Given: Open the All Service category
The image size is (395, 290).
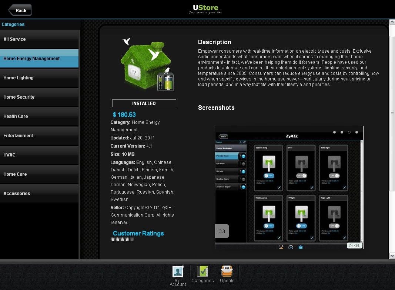Looking at the screenshot, I should click(39, 39).
